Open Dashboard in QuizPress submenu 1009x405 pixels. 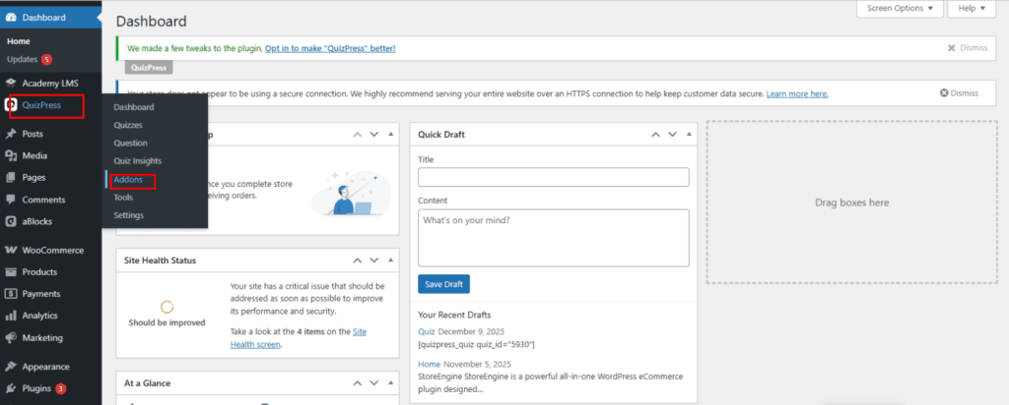pos(134,107)
